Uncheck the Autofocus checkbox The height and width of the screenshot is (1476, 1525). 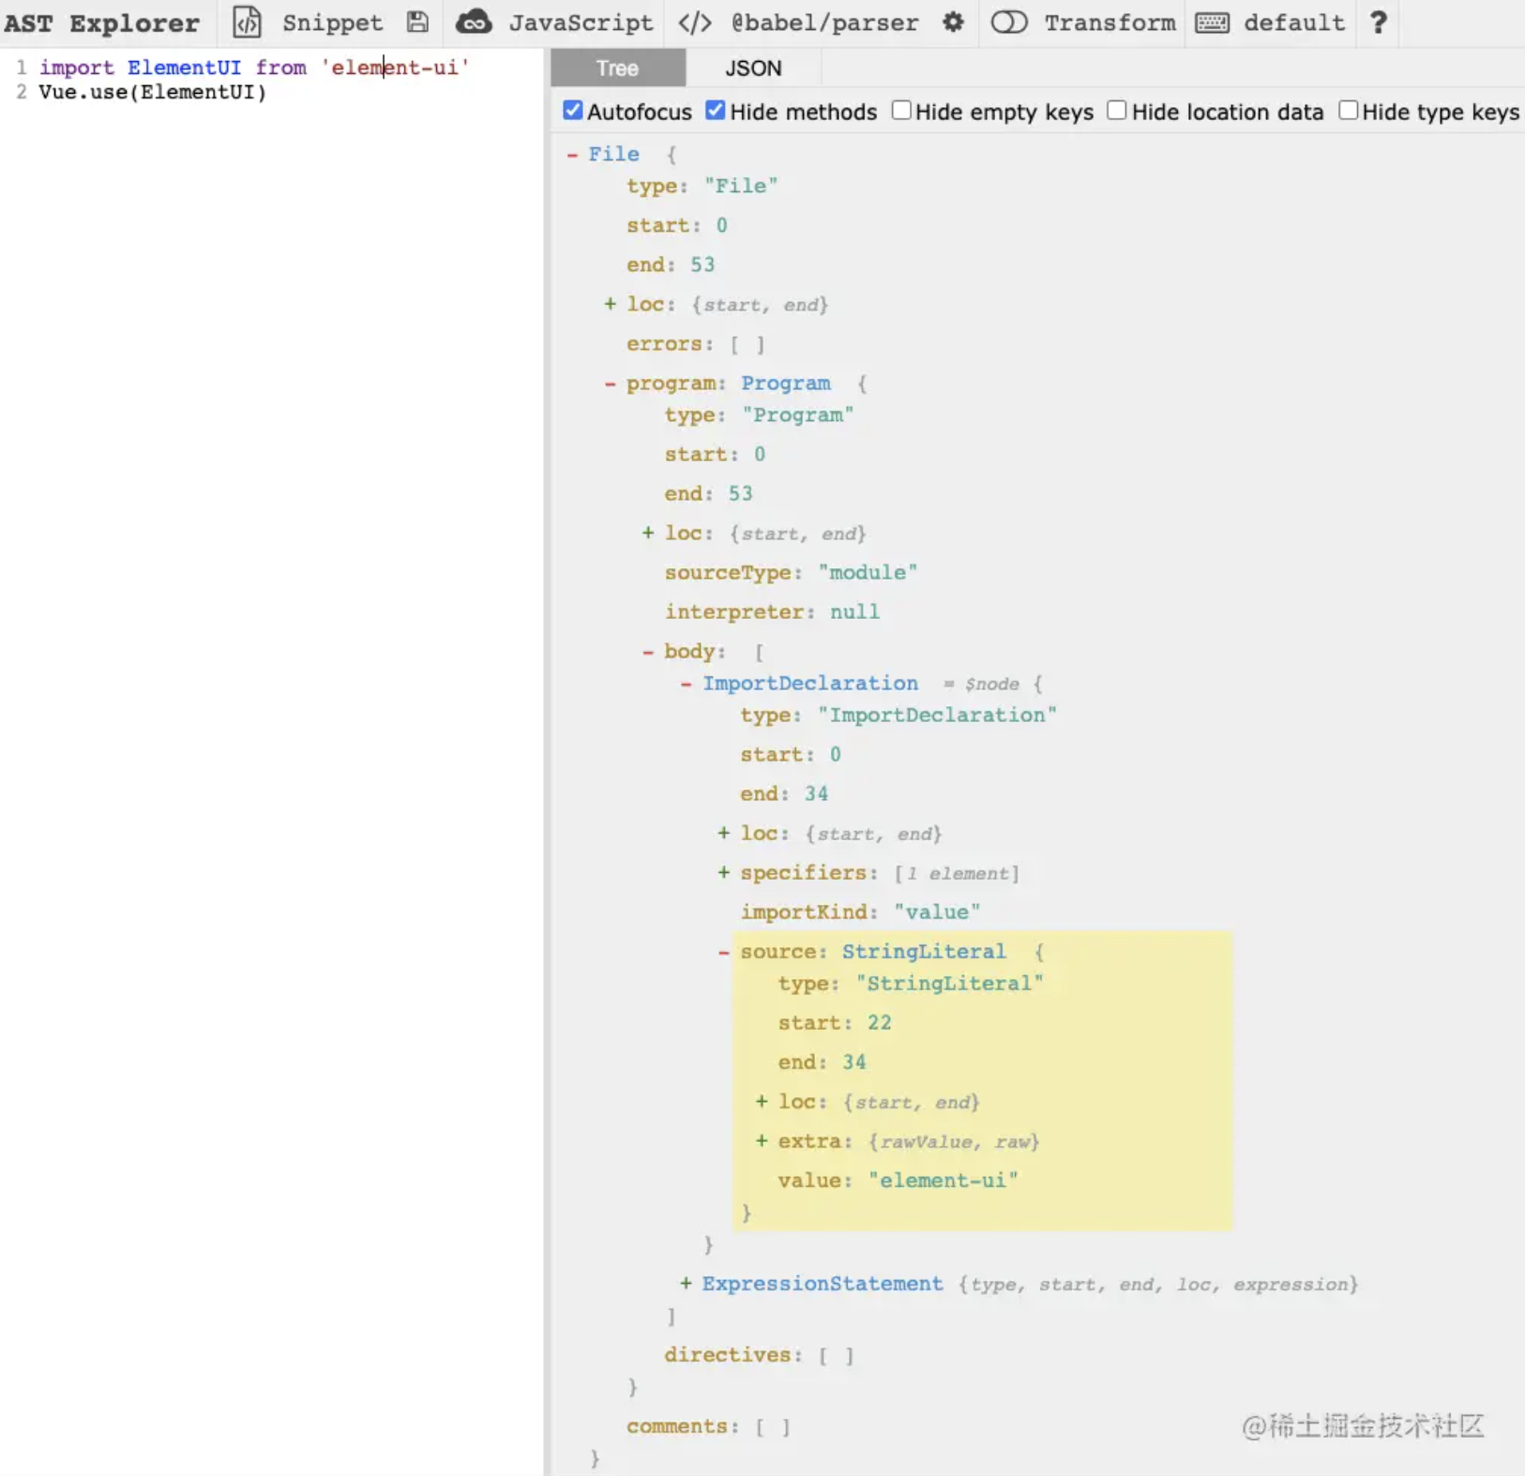click(573, 111)
